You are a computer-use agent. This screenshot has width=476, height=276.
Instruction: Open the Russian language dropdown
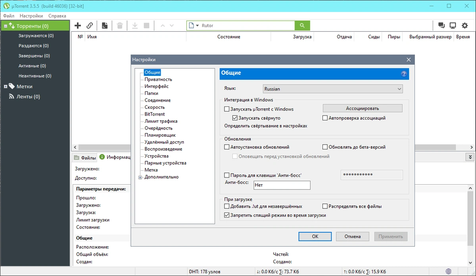point(333,89)
